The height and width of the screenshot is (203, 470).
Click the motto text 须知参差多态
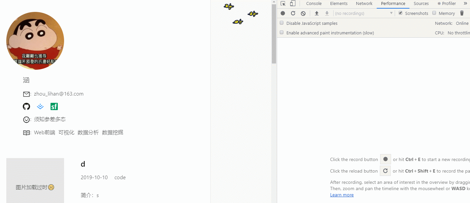[50, 119]
